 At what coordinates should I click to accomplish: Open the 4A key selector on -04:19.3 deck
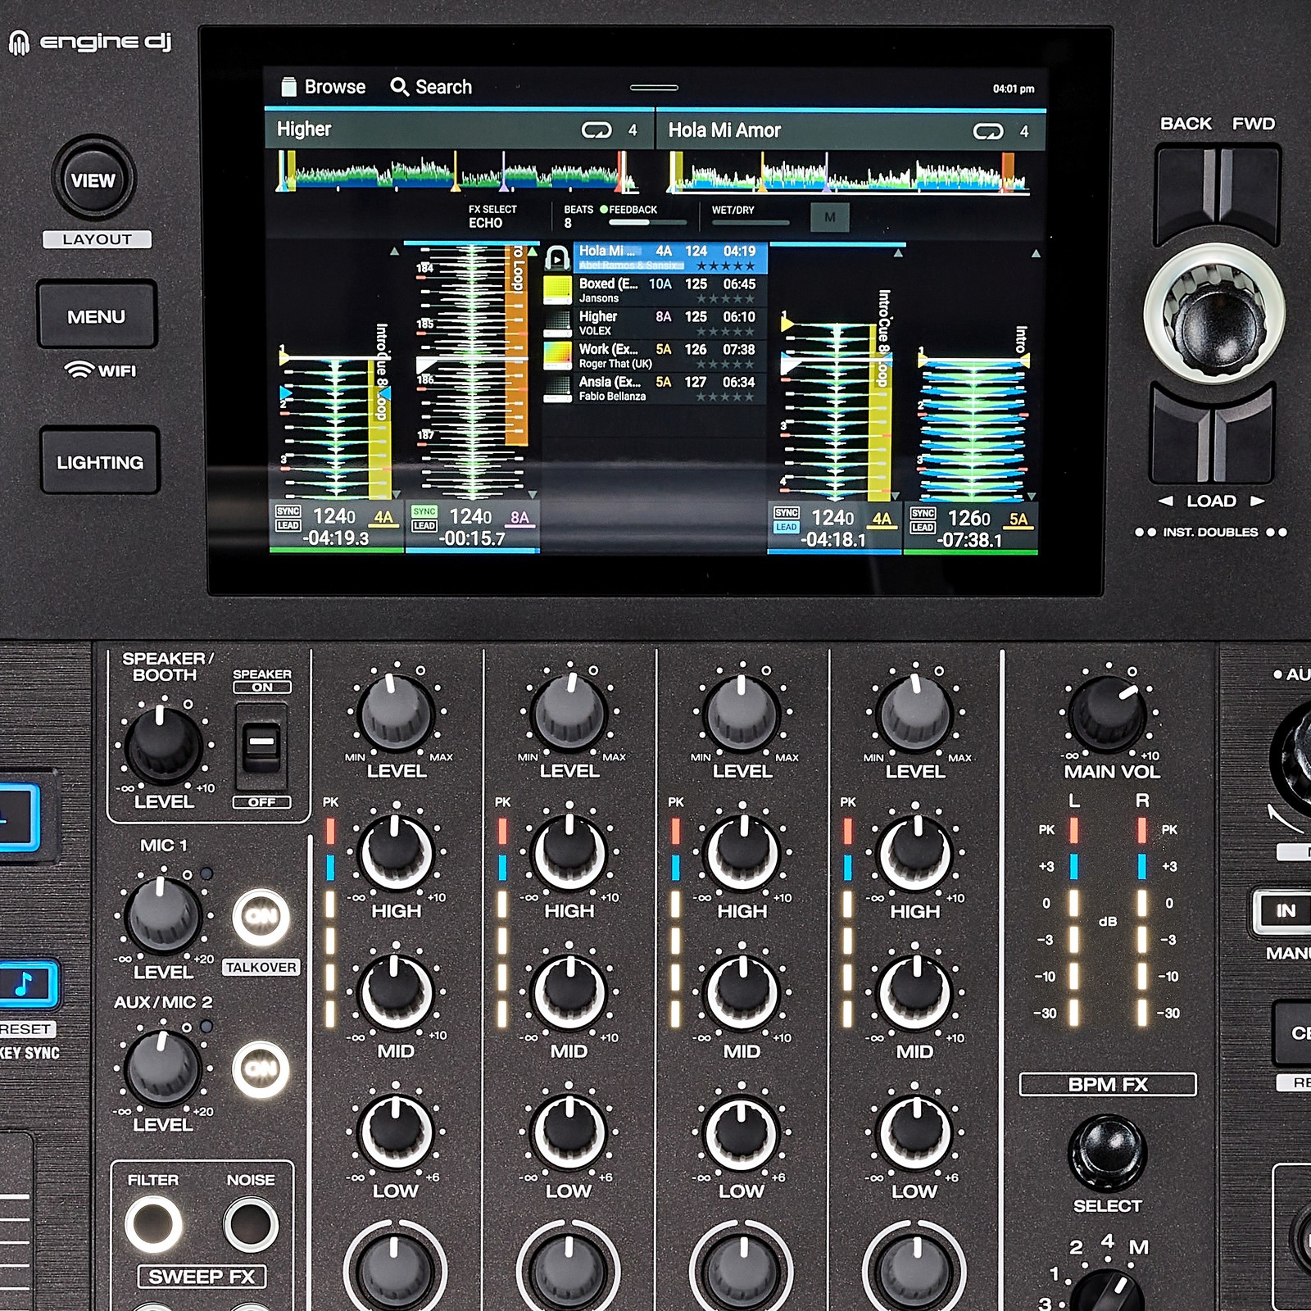(383, 518)
